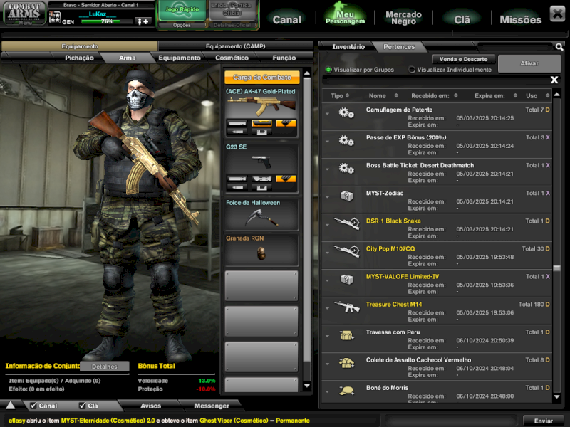This screenshot has width=570, height=427.
Task: Select the Colete de Assalto vest icon
Action: tap(346, 363)
